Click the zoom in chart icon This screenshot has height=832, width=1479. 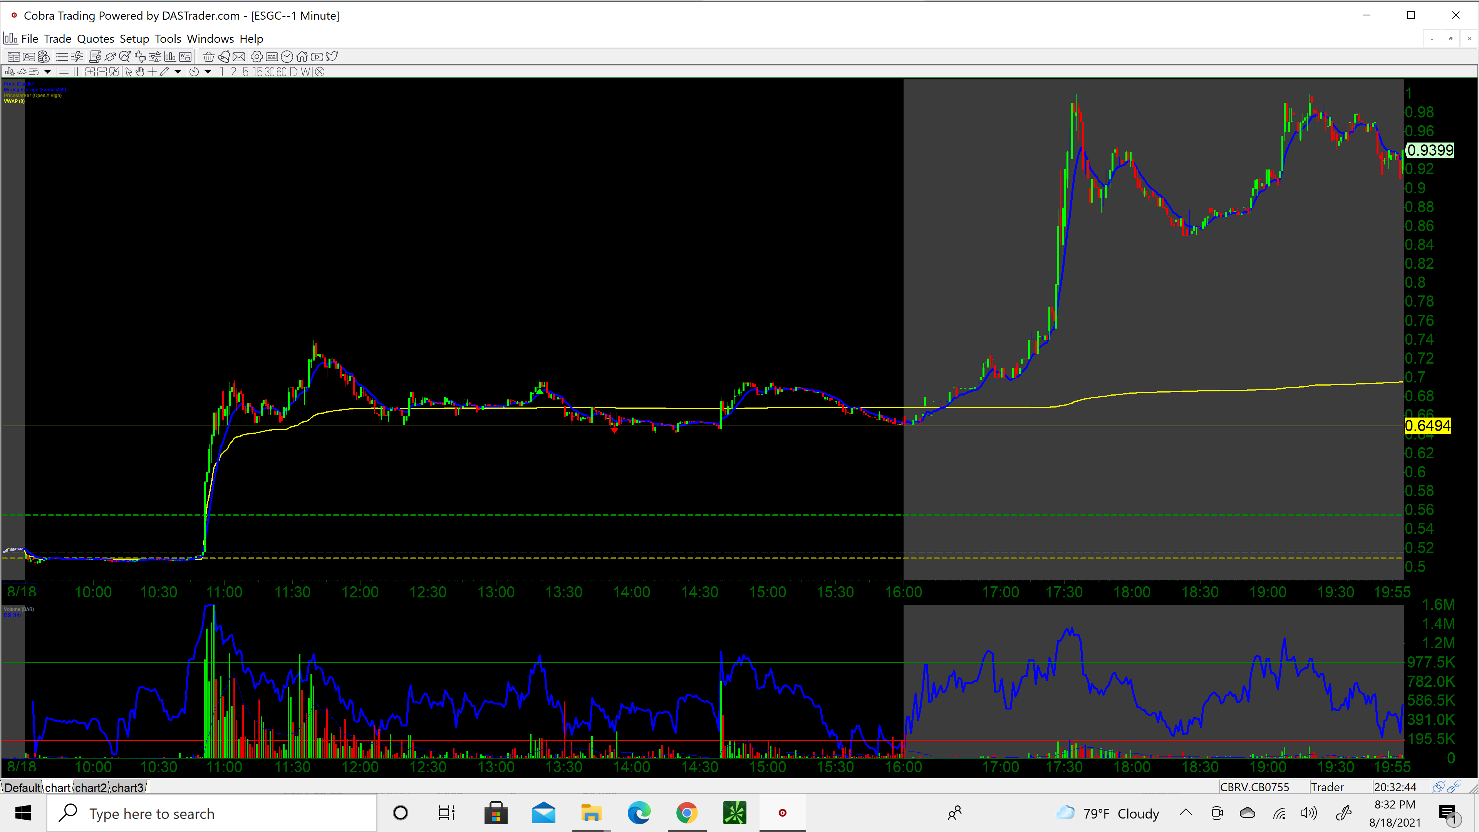(x=90, y=72)
